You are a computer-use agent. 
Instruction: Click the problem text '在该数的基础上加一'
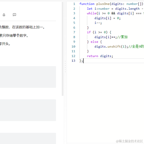click(x=28, y=27)
